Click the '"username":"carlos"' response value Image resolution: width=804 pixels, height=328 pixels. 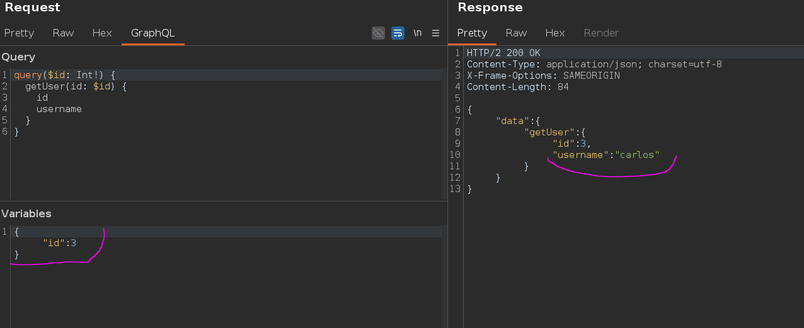(x=606, y=155)
